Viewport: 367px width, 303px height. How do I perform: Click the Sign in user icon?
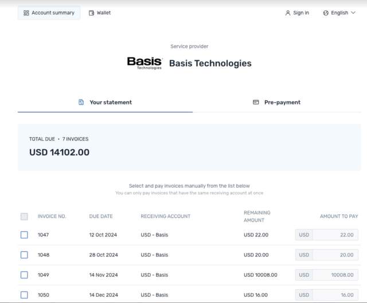coord(287,13)
